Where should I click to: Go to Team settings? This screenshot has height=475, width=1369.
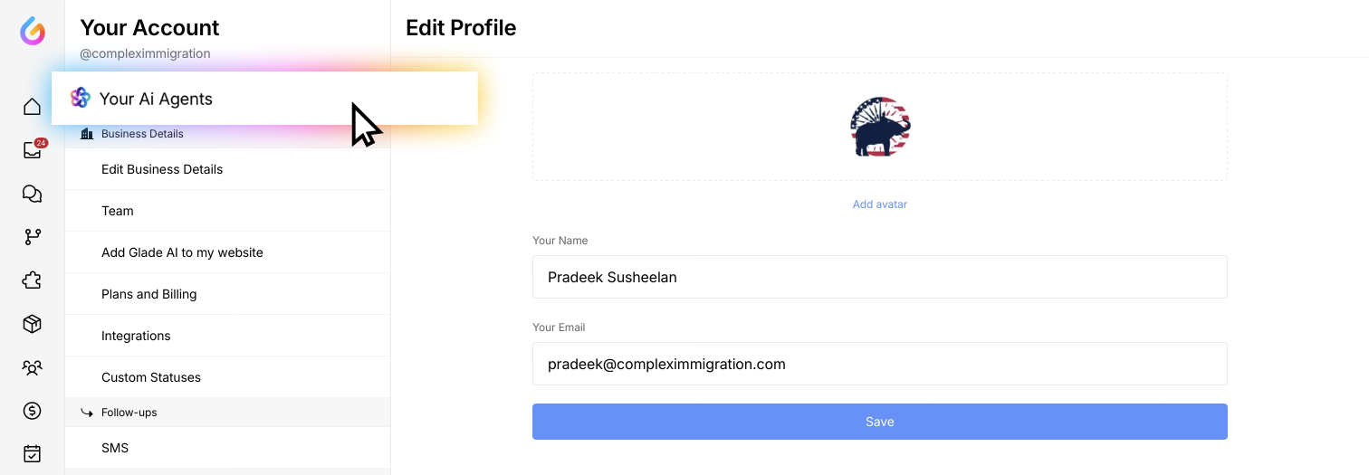coord(118,211)
